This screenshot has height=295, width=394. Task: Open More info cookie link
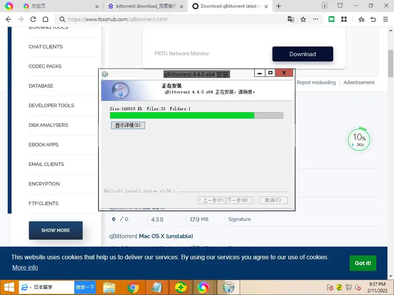pyautogui.click(x=25, y=267)
